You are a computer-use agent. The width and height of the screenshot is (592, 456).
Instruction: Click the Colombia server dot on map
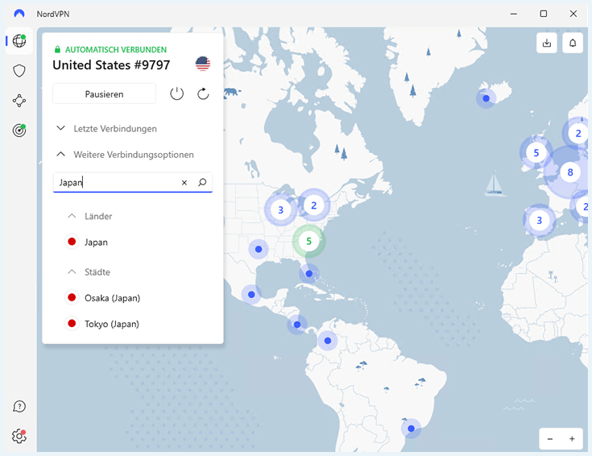328,341
